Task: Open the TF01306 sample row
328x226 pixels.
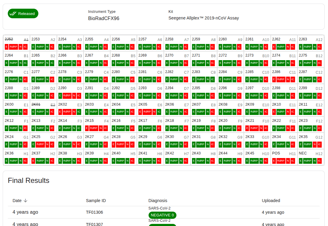Action: (x=94, y=212)
